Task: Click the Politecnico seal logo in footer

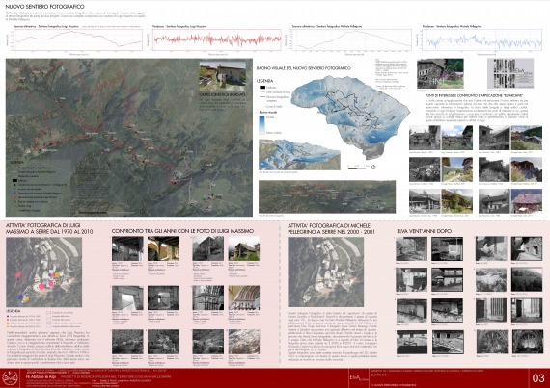Action: [x=10, y=378]
